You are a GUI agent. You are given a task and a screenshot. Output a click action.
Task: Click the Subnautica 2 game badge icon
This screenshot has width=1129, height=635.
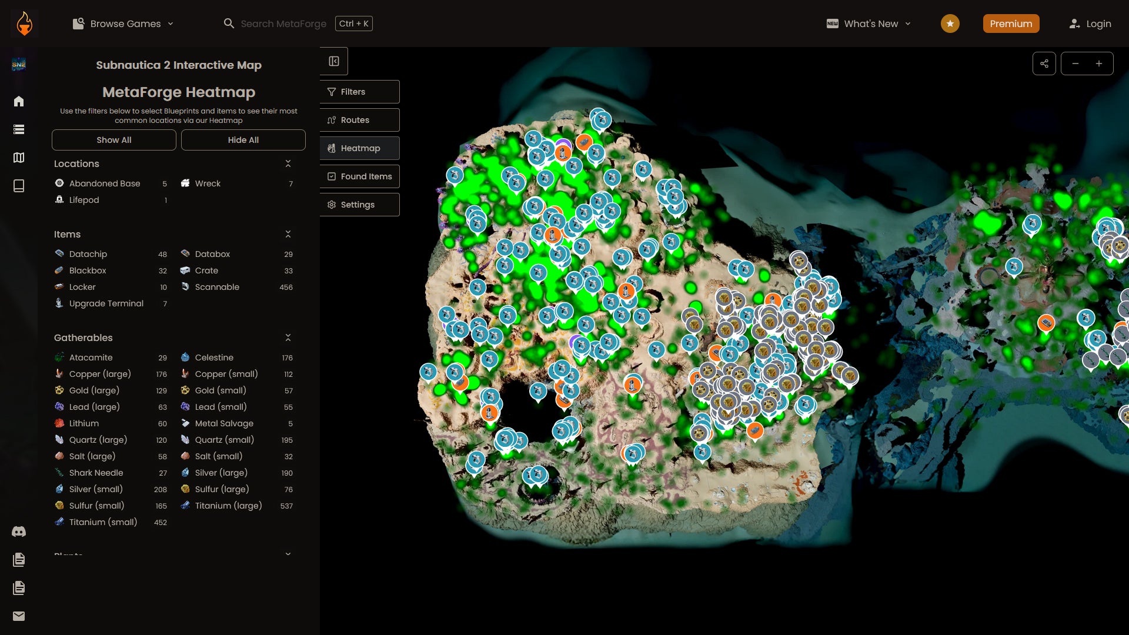pos(19,64)
